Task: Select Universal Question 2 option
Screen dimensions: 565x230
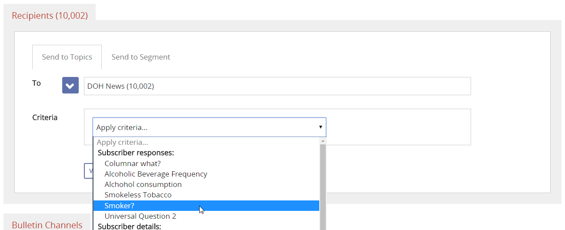Action: 140,216
